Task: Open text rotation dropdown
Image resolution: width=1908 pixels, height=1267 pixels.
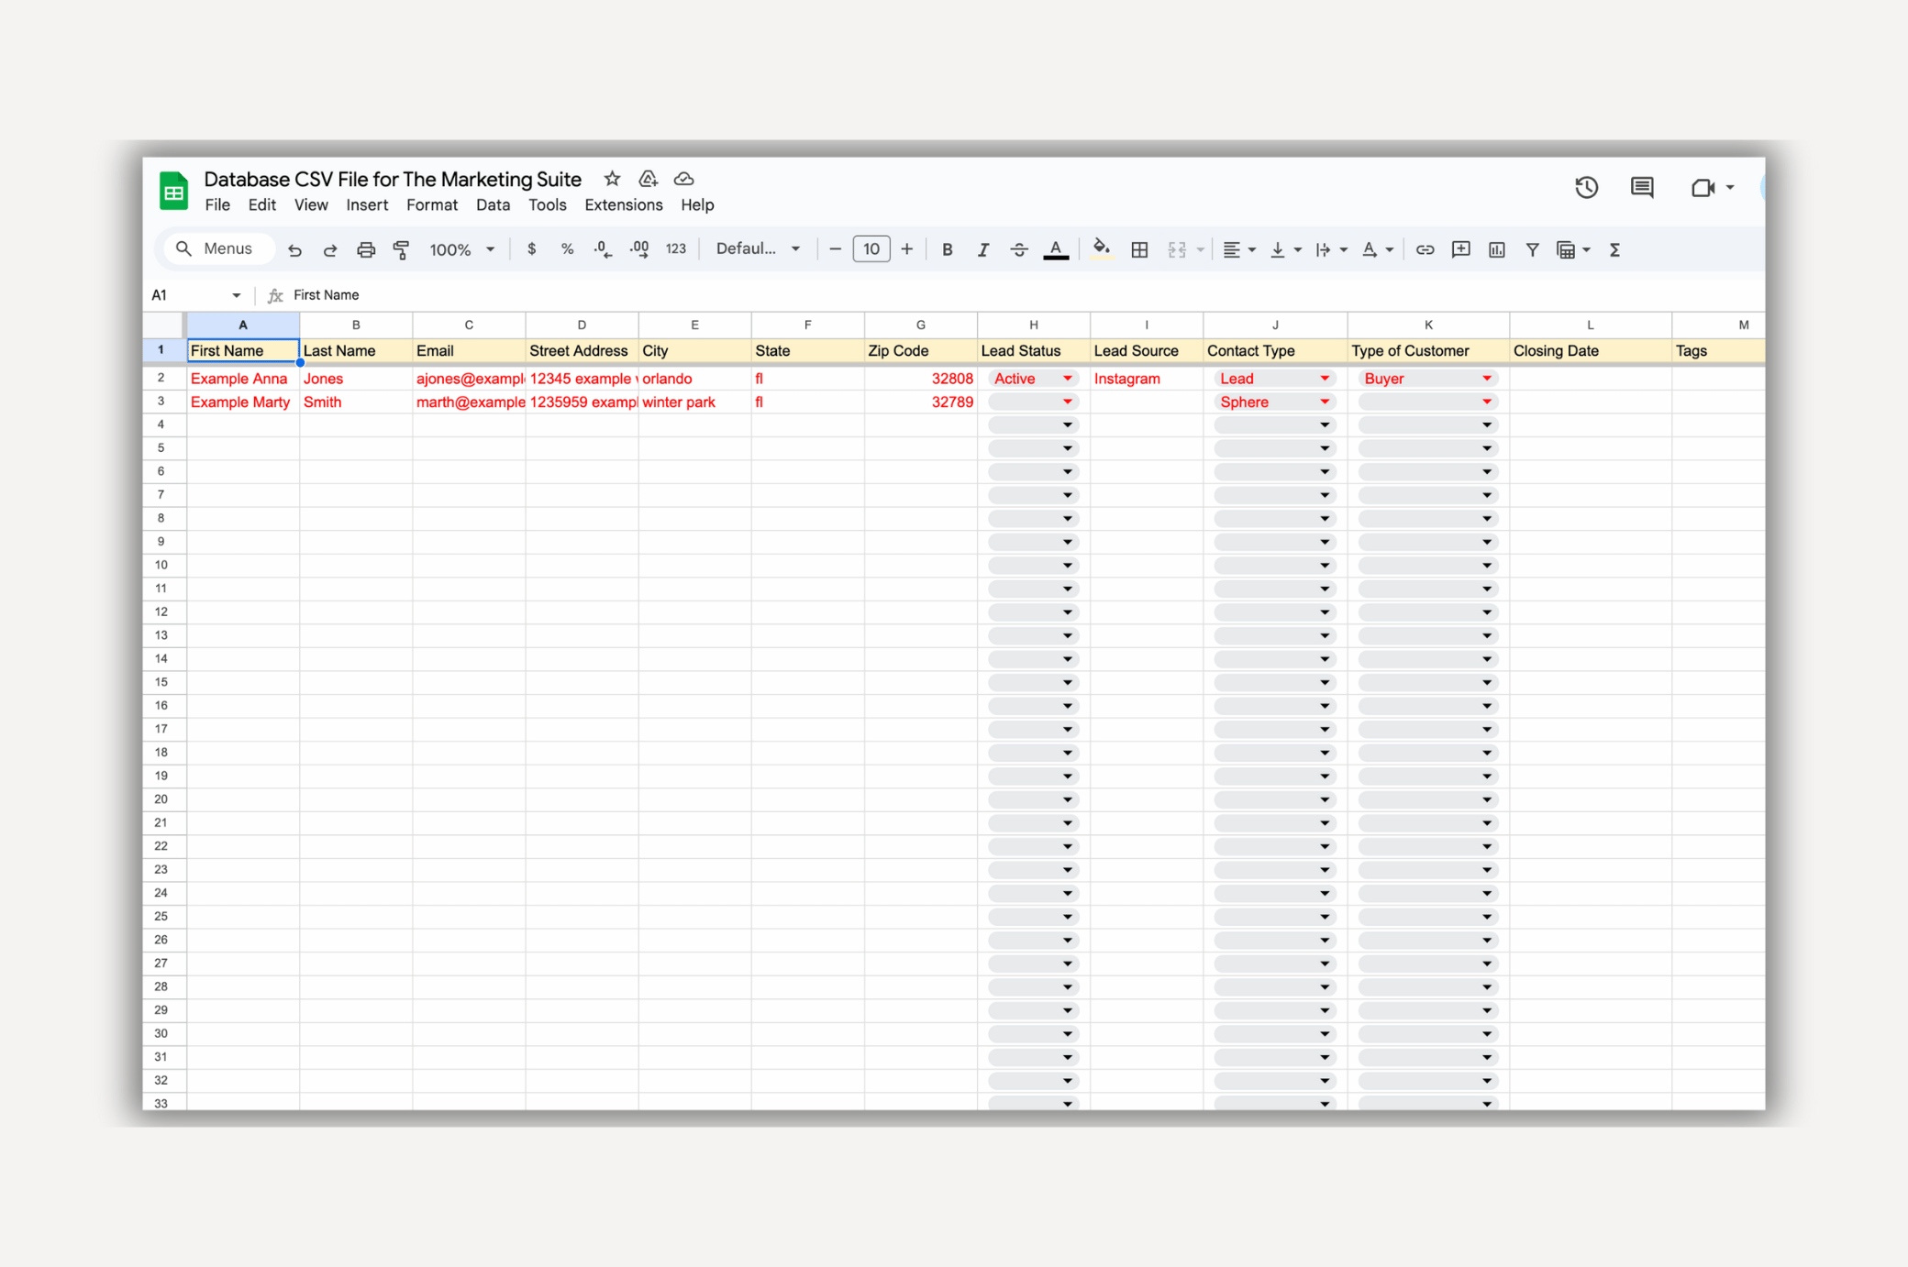Action: coord(1377,249)
